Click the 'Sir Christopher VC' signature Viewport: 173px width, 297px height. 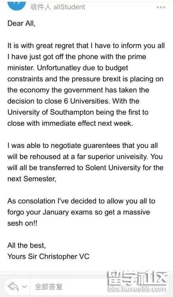(59, 257)
